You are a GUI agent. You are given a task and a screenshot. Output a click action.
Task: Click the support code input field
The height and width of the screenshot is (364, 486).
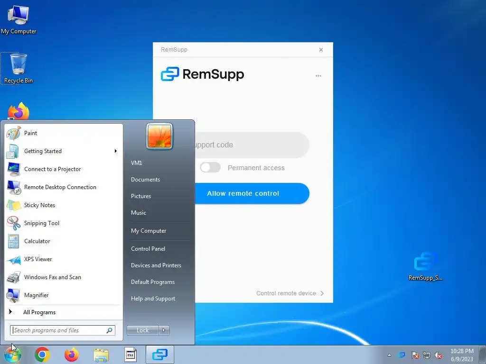click(252, 145)
